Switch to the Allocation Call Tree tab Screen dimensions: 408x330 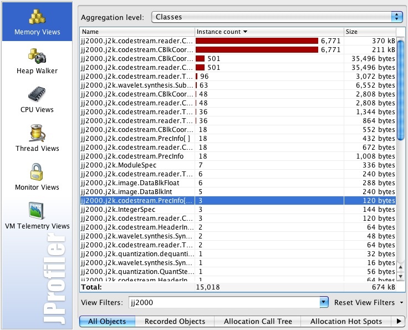257,321
